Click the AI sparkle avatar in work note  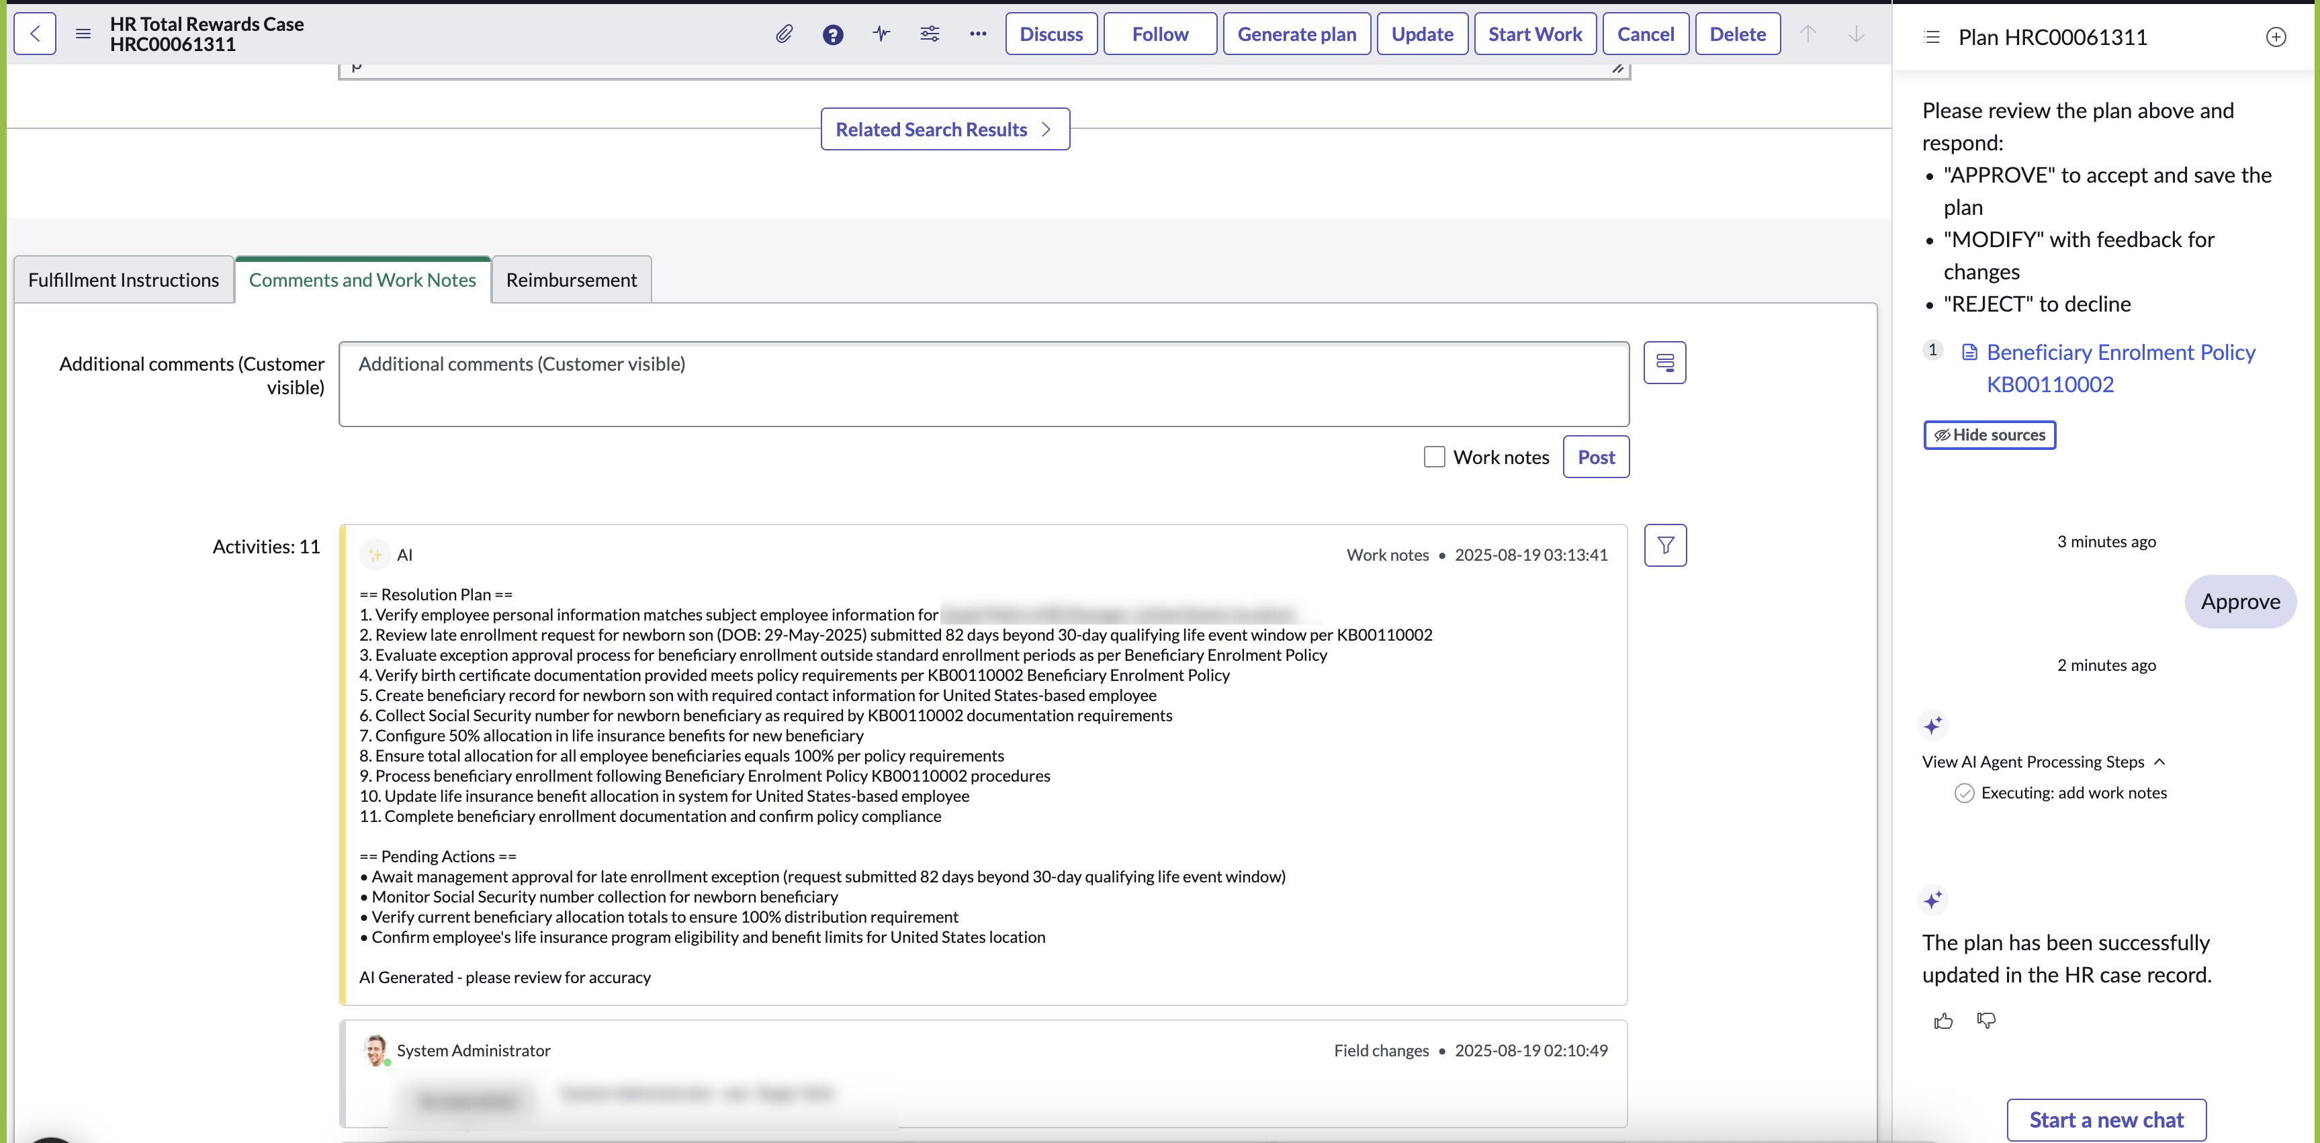coord(375,555)
